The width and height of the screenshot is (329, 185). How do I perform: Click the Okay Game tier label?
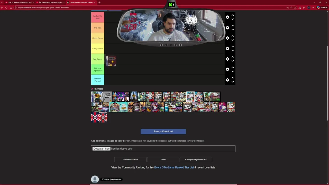point(98,49)
